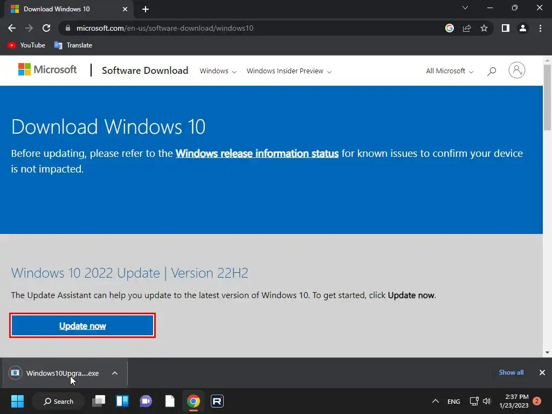Open Microsoft site search
The height and width of the screenshot is (414, 552).
492,71
